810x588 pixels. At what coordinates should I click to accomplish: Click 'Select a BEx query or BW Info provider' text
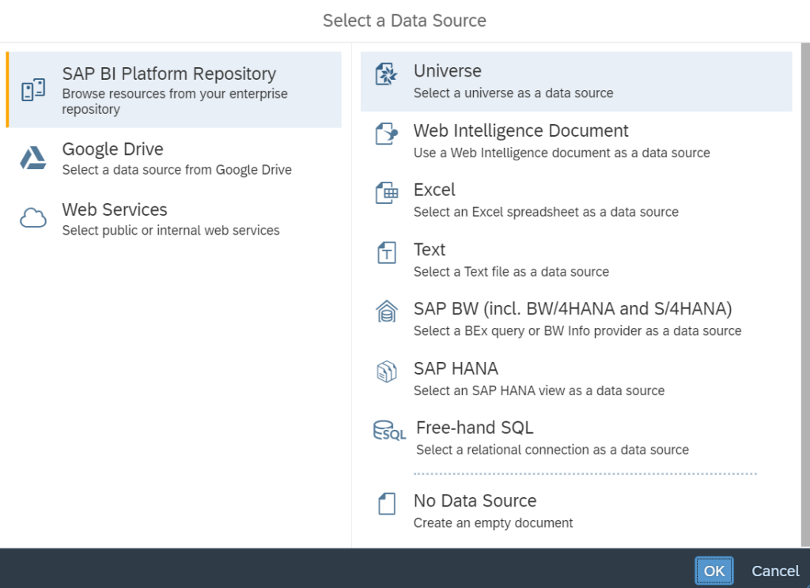pos(577,331)
